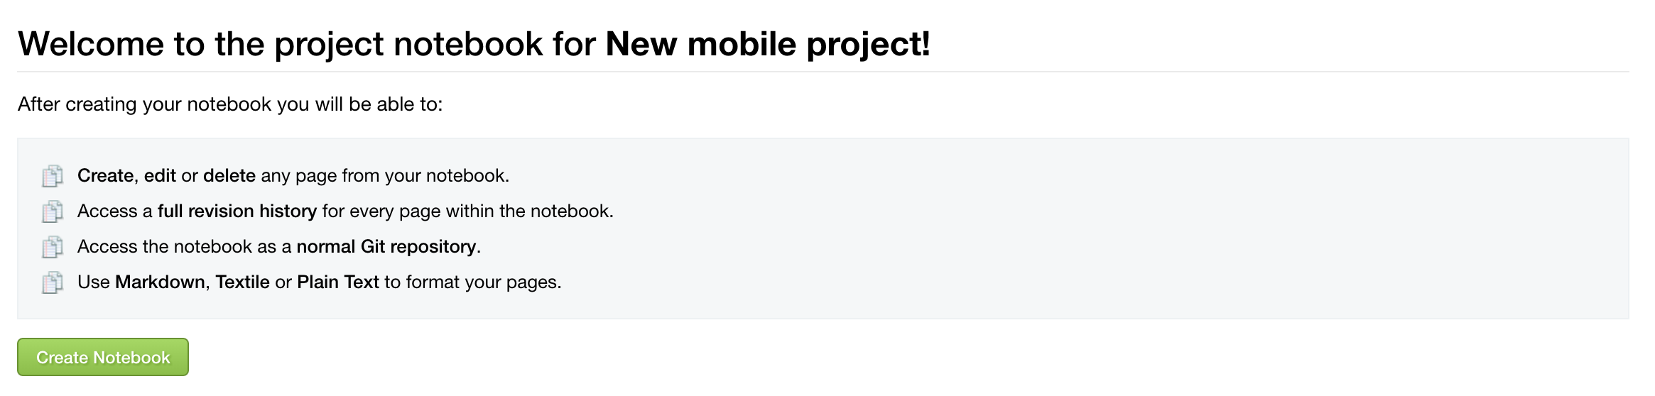Click the bold New mobile project! title
The image size is (1655, 396).
768,44
